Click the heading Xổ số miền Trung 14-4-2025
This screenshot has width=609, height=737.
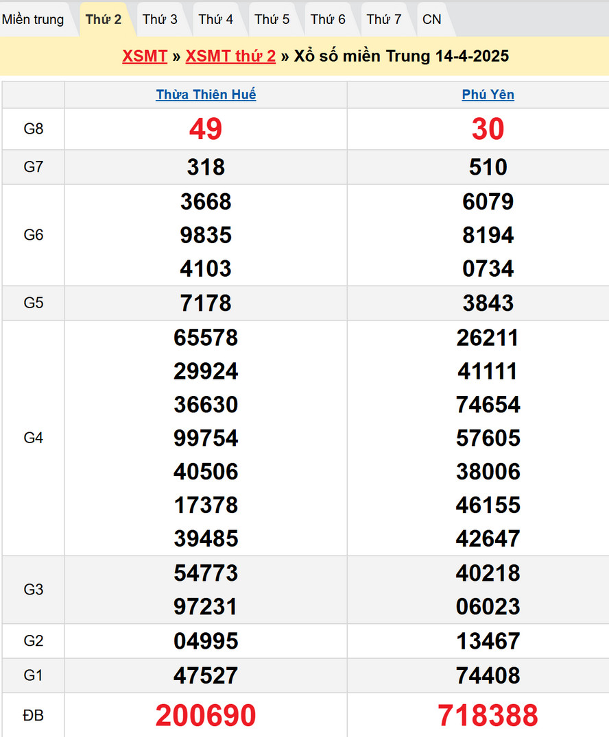coord(401,56)
